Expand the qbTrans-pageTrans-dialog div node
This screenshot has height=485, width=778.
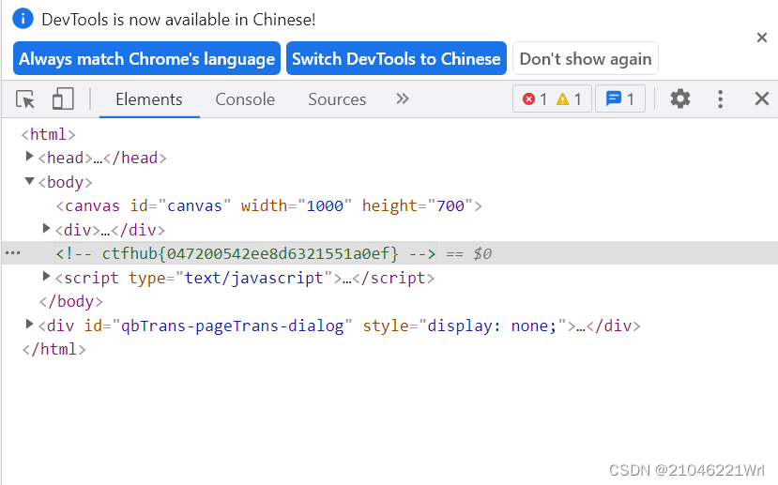29,325
